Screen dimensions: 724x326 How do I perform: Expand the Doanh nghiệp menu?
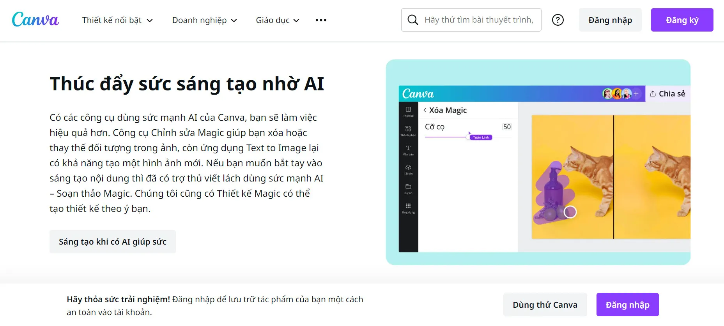point(204,20)
